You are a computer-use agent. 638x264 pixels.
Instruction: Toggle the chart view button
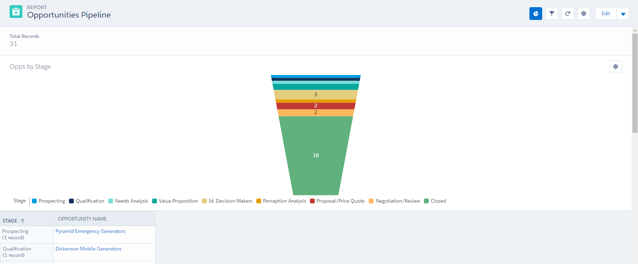click(x=535, y=14)
